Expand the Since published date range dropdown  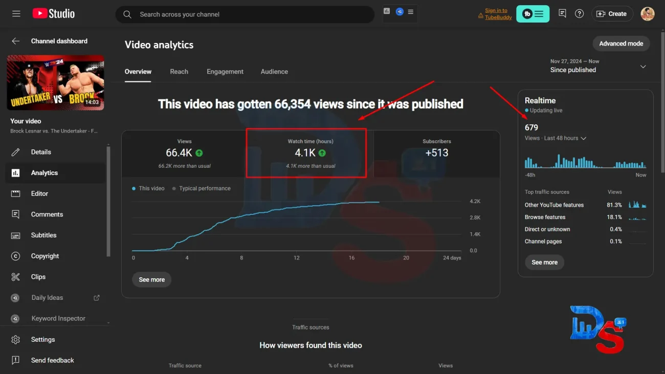(x=643, y=67)
